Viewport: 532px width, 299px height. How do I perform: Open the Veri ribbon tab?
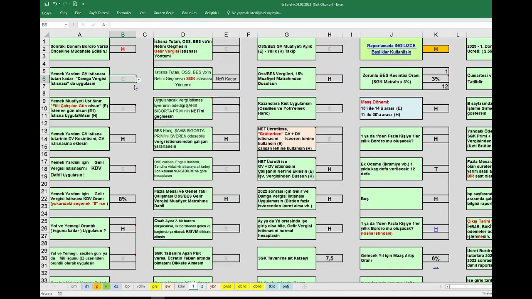point(143,13)
